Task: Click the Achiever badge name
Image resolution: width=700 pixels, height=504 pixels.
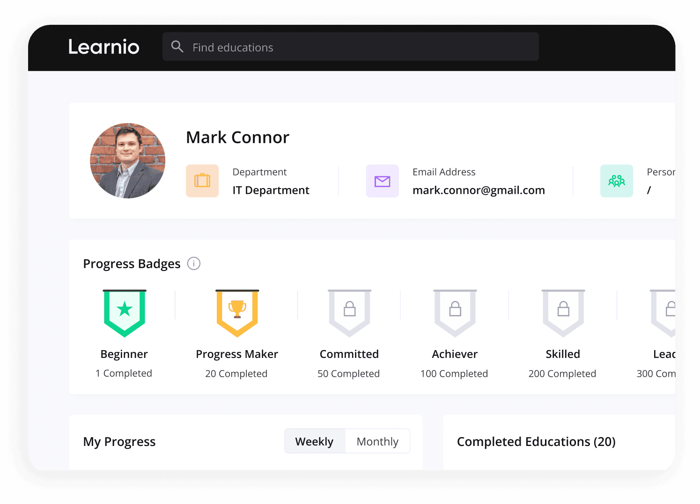Action: coord(455,354)
